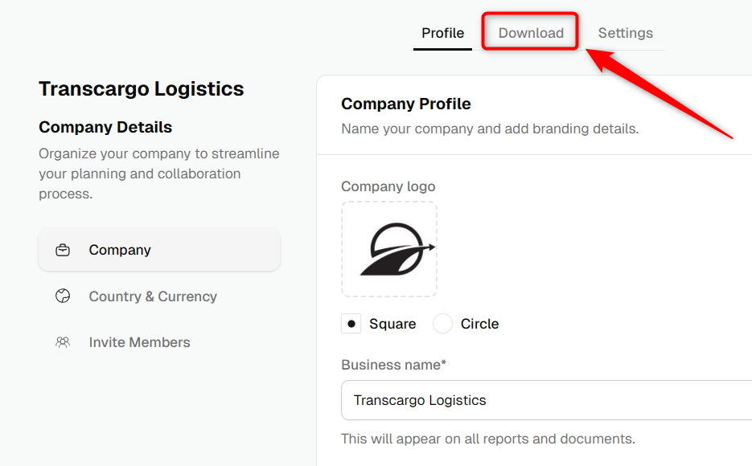The image size is (752, 466).
Task: Select the Circle logo shape radio button
Action: 442,324
